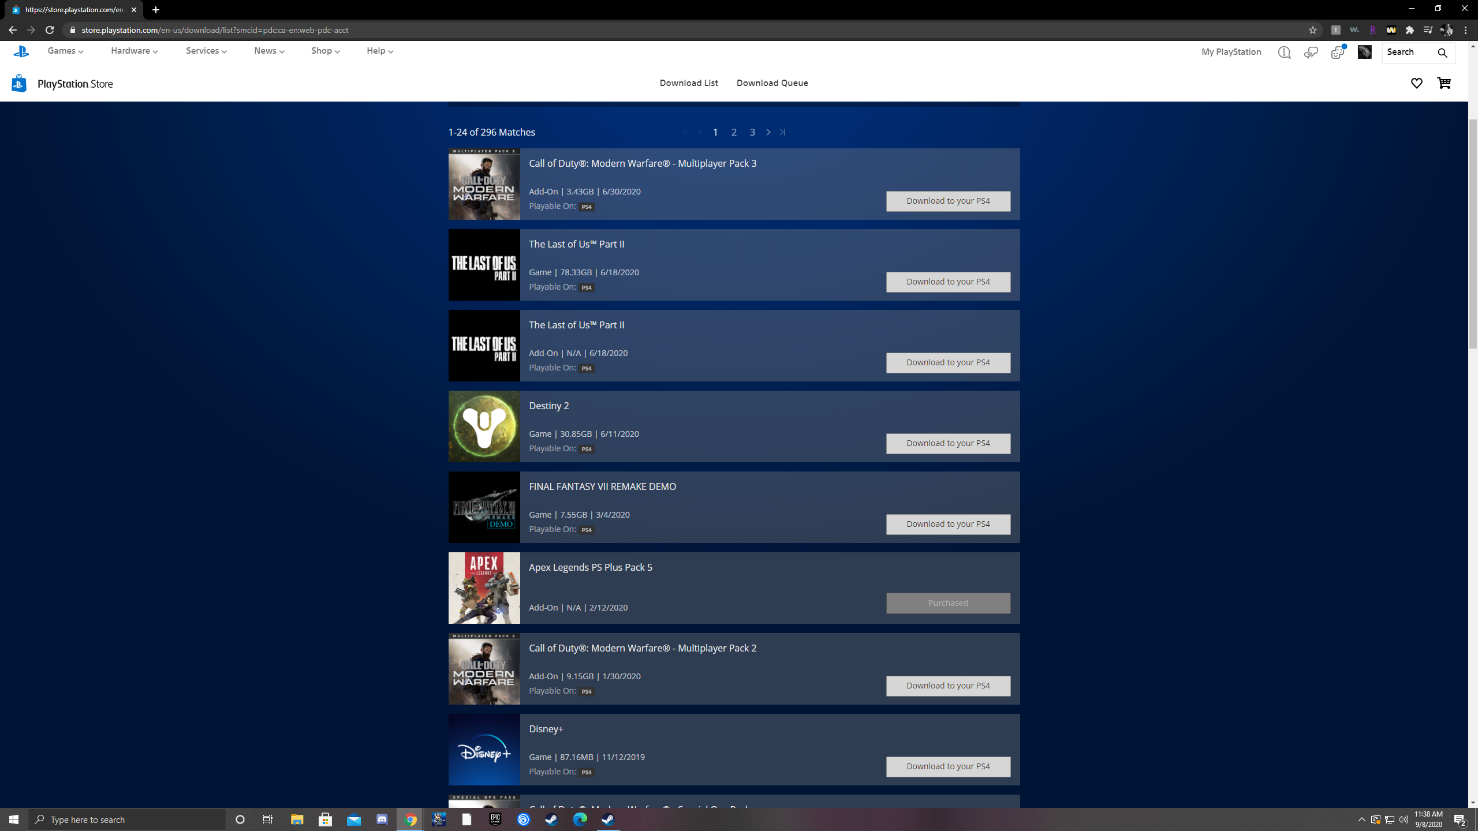Open the PlayStation logo home link
Screen dimensions: 1478x831
click(21, 51)
